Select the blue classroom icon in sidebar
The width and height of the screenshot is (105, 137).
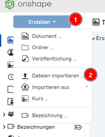pos(11,40)
